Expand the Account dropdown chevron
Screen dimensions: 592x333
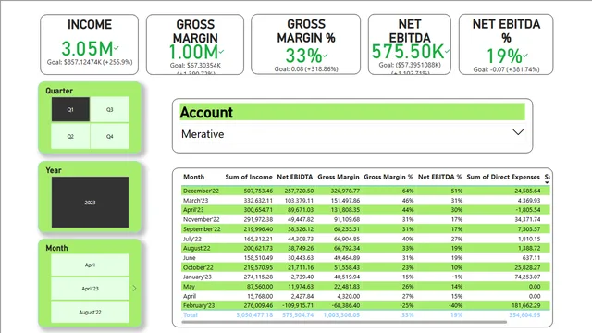click(518, 132)
